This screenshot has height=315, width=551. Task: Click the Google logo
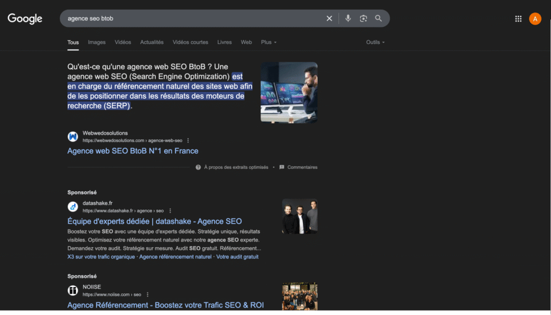coord(25,19)
